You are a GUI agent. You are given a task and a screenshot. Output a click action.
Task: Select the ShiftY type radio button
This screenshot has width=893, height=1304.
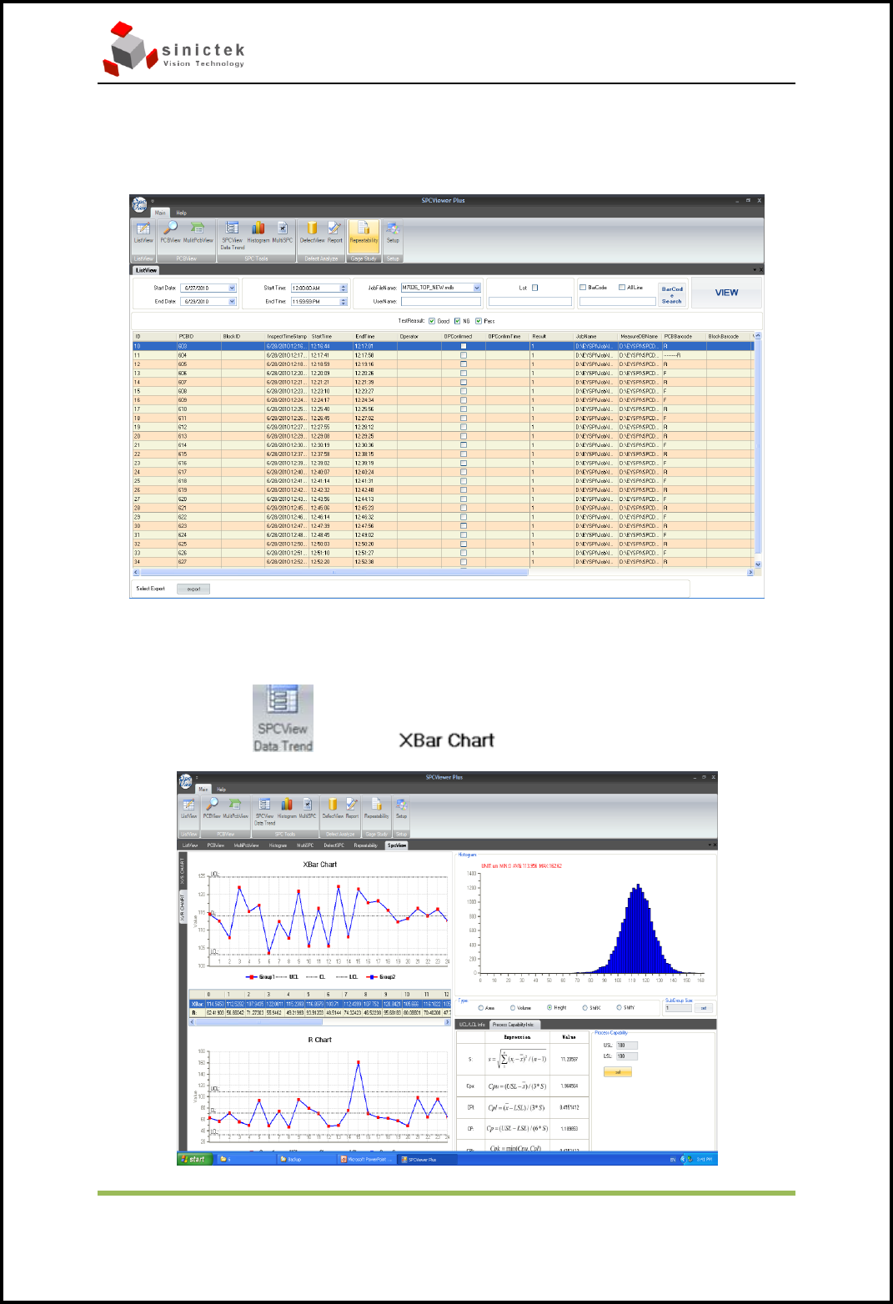pos(619,1007)
